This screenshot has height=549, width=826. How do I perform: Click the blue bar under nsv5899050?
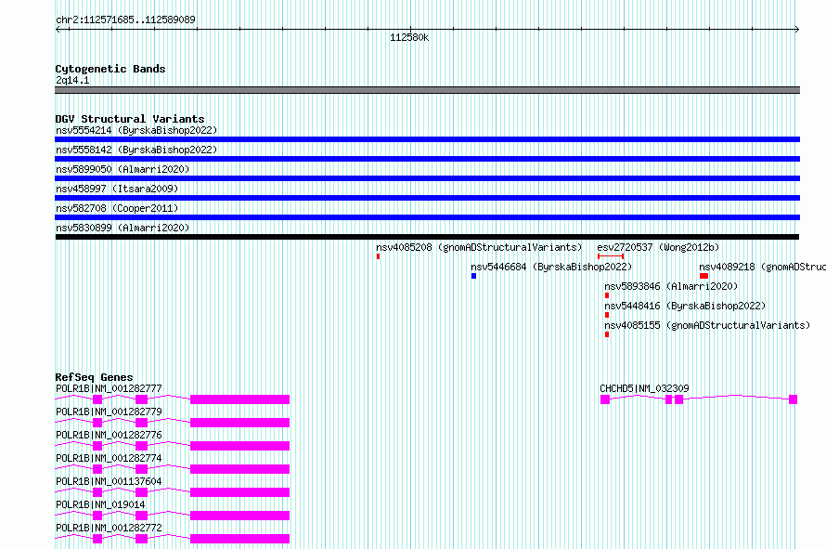[x=427, y=178]
